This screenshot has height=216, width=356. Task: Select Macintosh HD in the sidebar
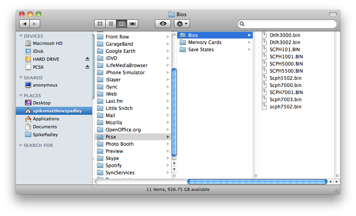click(x=47, y=43)
